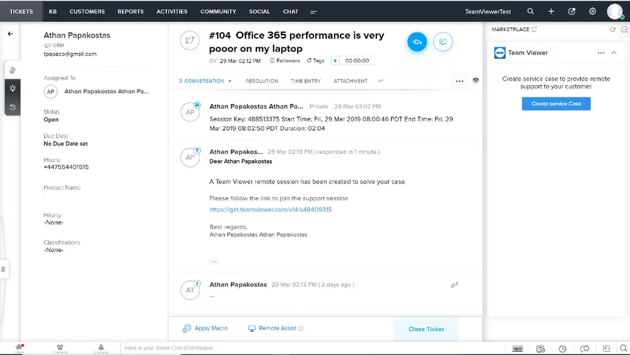Click phone number +447554401515
The image size is (630, 355).
tap(66, 167)
